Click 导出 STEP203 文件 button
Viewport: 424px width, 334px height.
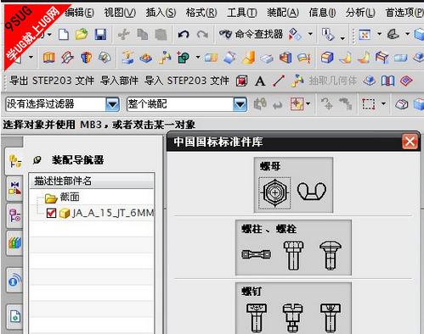[x=52, y=81]
